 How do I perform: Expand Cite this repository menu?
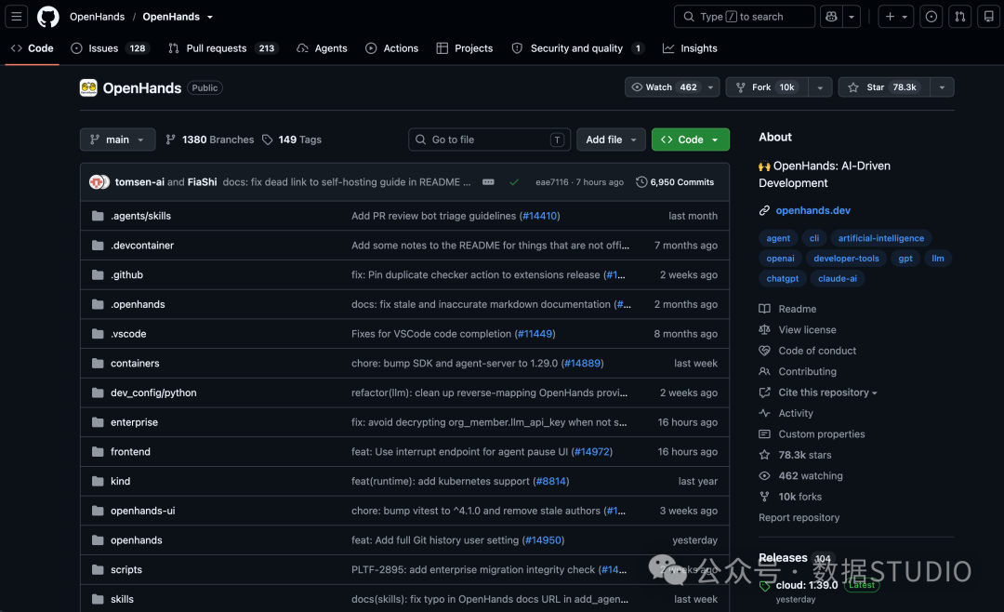pos(828,392)
